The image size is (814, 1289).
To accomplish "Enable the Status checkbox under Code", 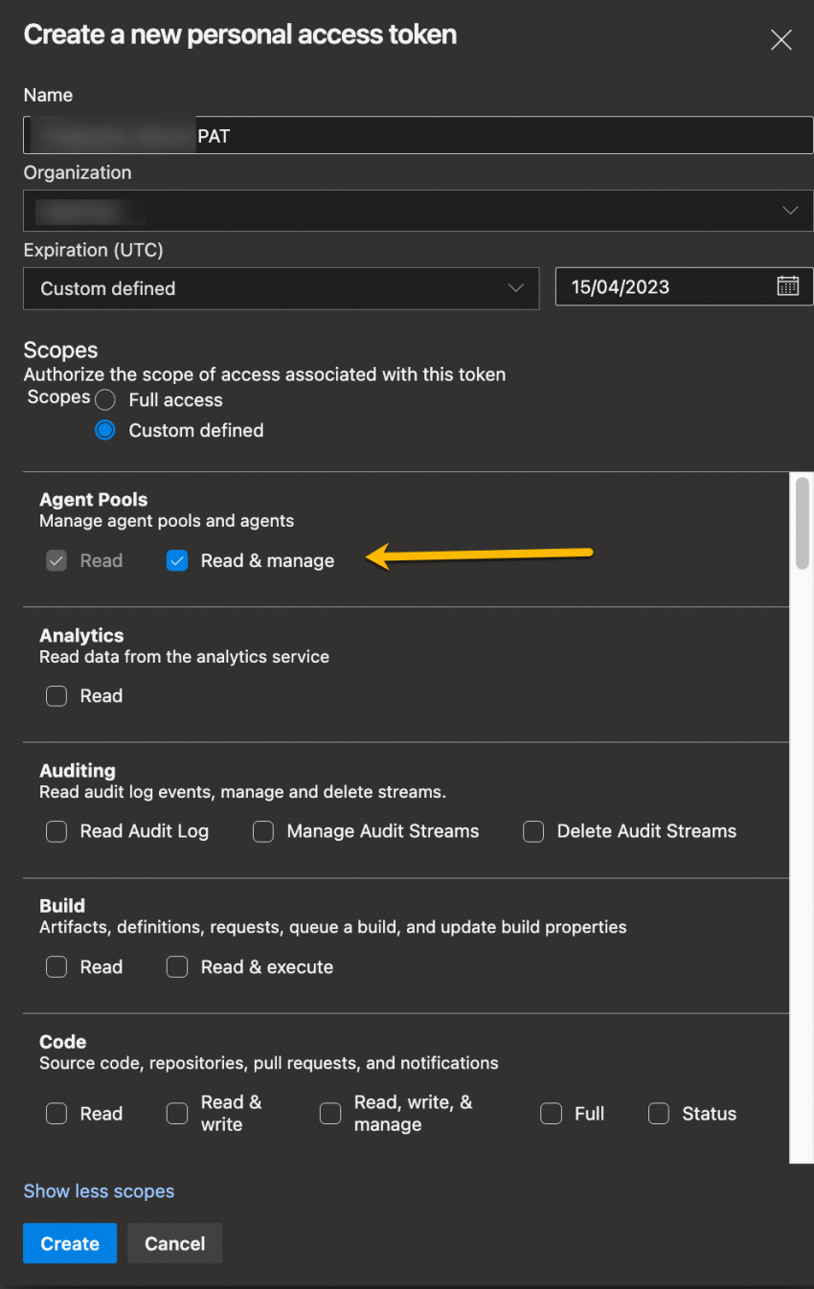I will 659,1113.
